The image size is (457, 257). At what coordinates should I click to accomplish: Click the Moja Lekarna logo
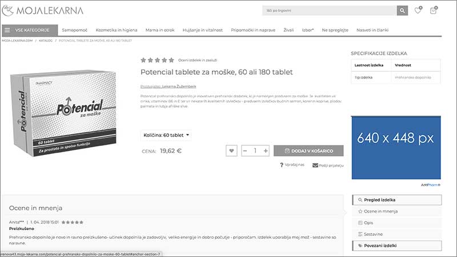coord(42,10)
